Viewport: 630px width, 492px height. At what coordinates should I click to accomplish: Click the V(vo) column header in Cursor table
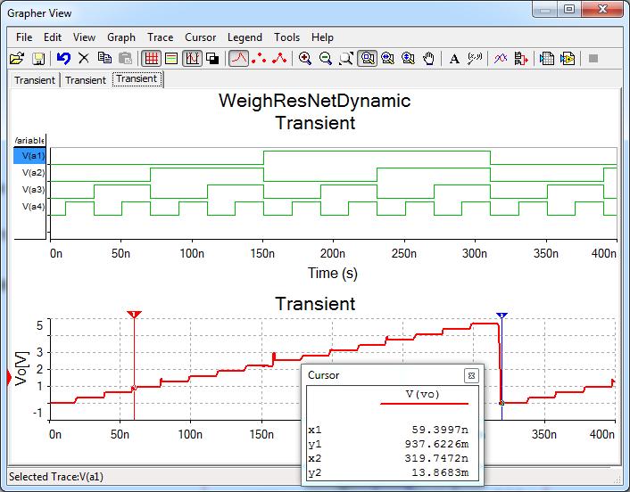point(422,394)
